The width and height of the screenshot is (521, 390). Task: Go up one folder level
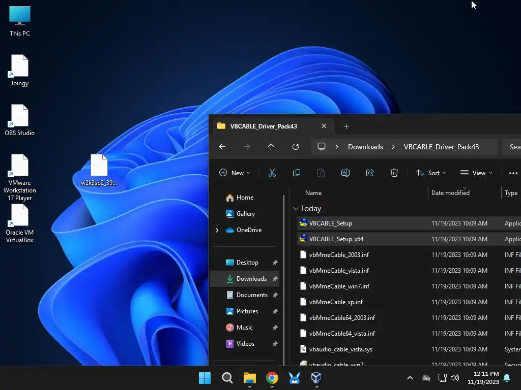[x=271, y=147]
